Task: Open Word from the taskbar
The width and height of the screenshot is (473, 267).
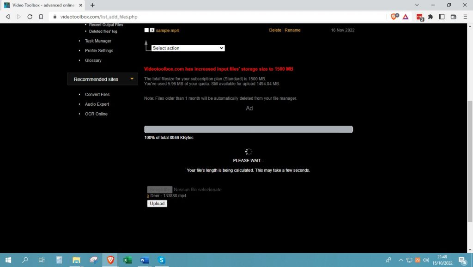Action: 144,260
